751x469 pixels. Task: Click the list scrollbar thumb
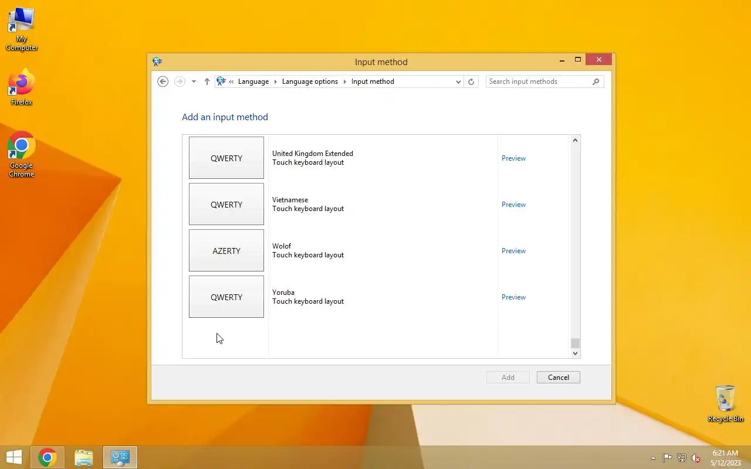click(x=575, y=343)
